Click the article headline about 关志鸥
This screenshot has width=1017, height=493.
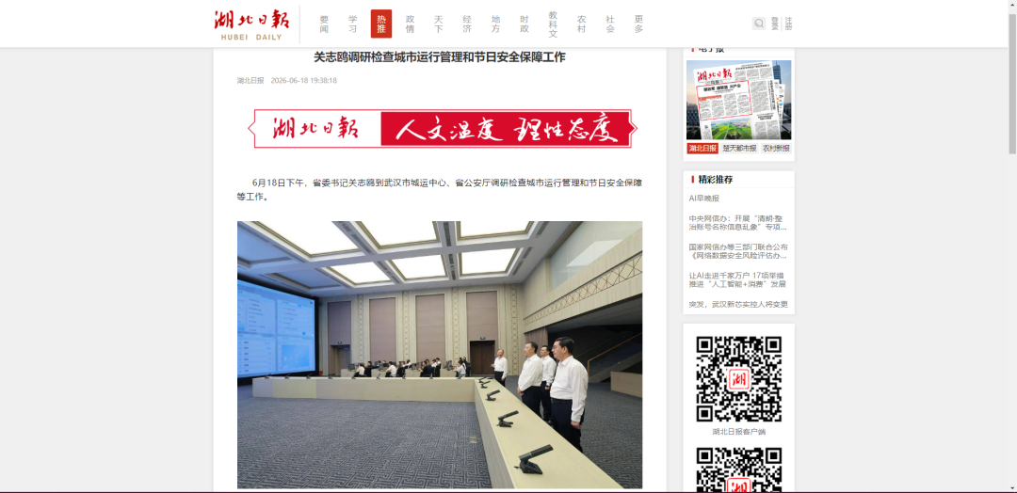440,57
